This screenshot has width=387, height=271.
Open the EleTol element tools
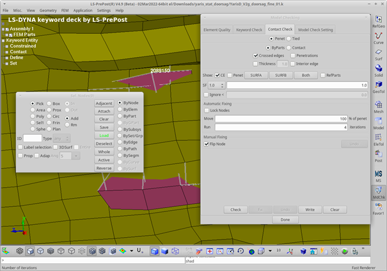coord(379,137)
